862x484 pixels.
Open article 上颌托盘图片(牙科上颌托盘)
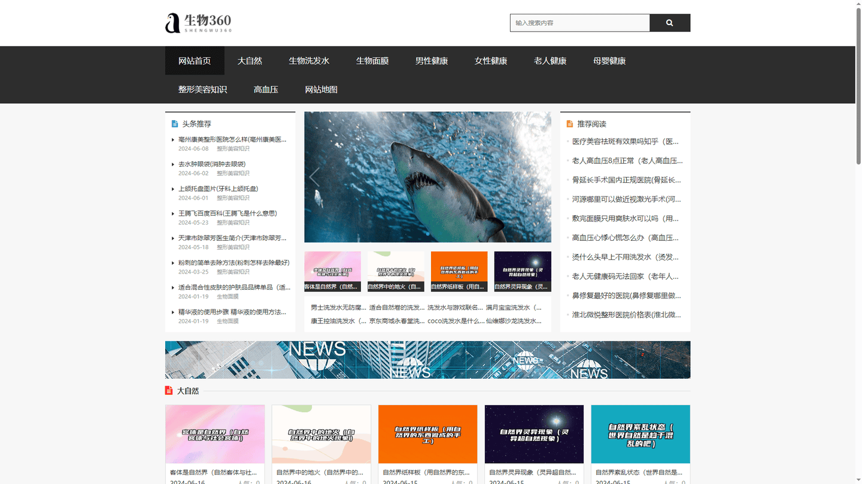point(218,188)
